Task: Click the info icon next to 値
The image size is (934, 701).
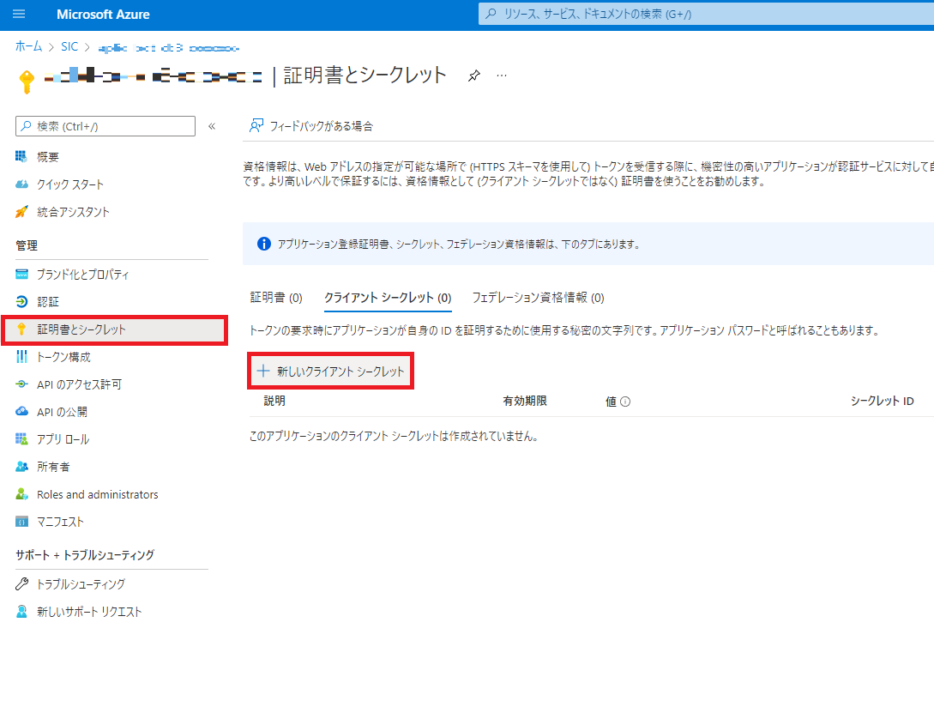Action: 625,402
